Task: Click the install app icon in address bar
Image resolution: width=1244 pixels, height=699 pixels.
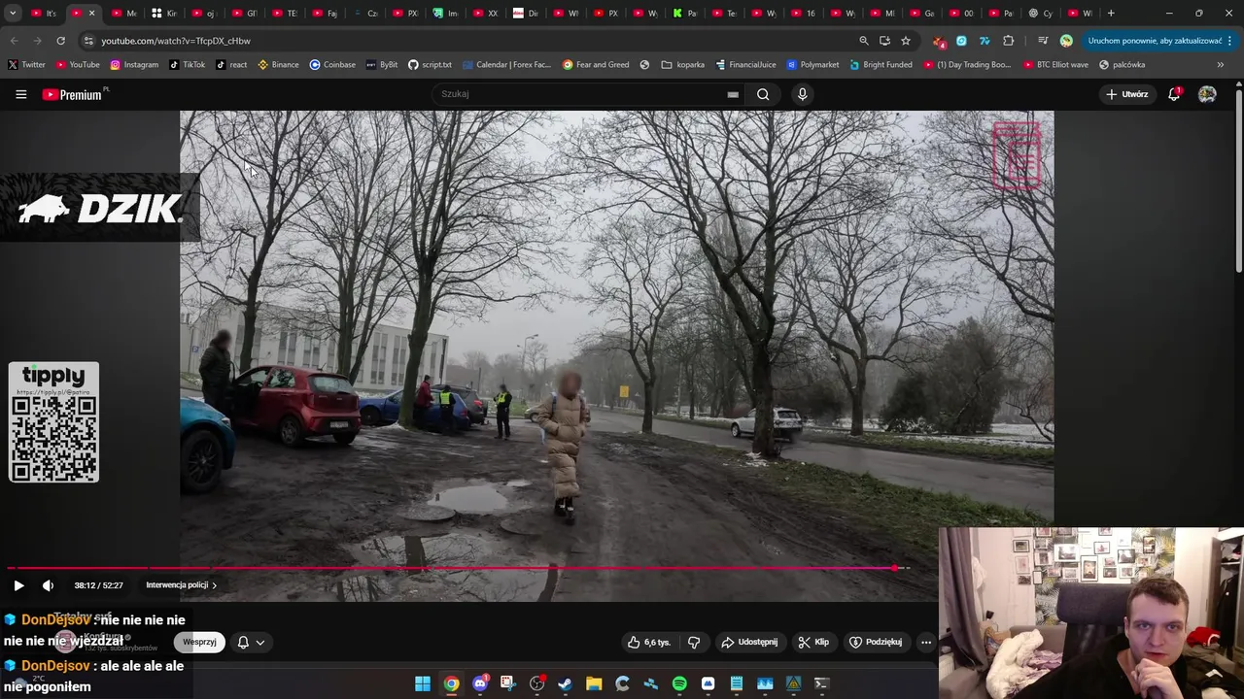Action: click(884, 41)
